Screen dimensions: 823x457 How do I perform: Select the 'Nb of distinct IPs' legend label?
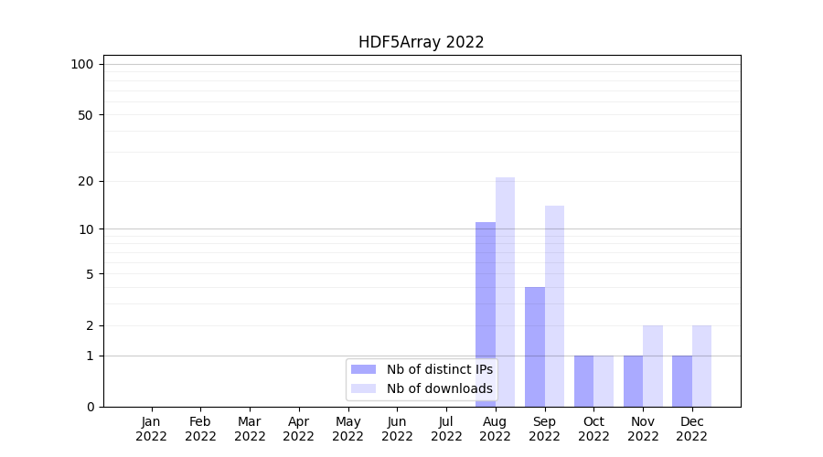pos(439,369)
